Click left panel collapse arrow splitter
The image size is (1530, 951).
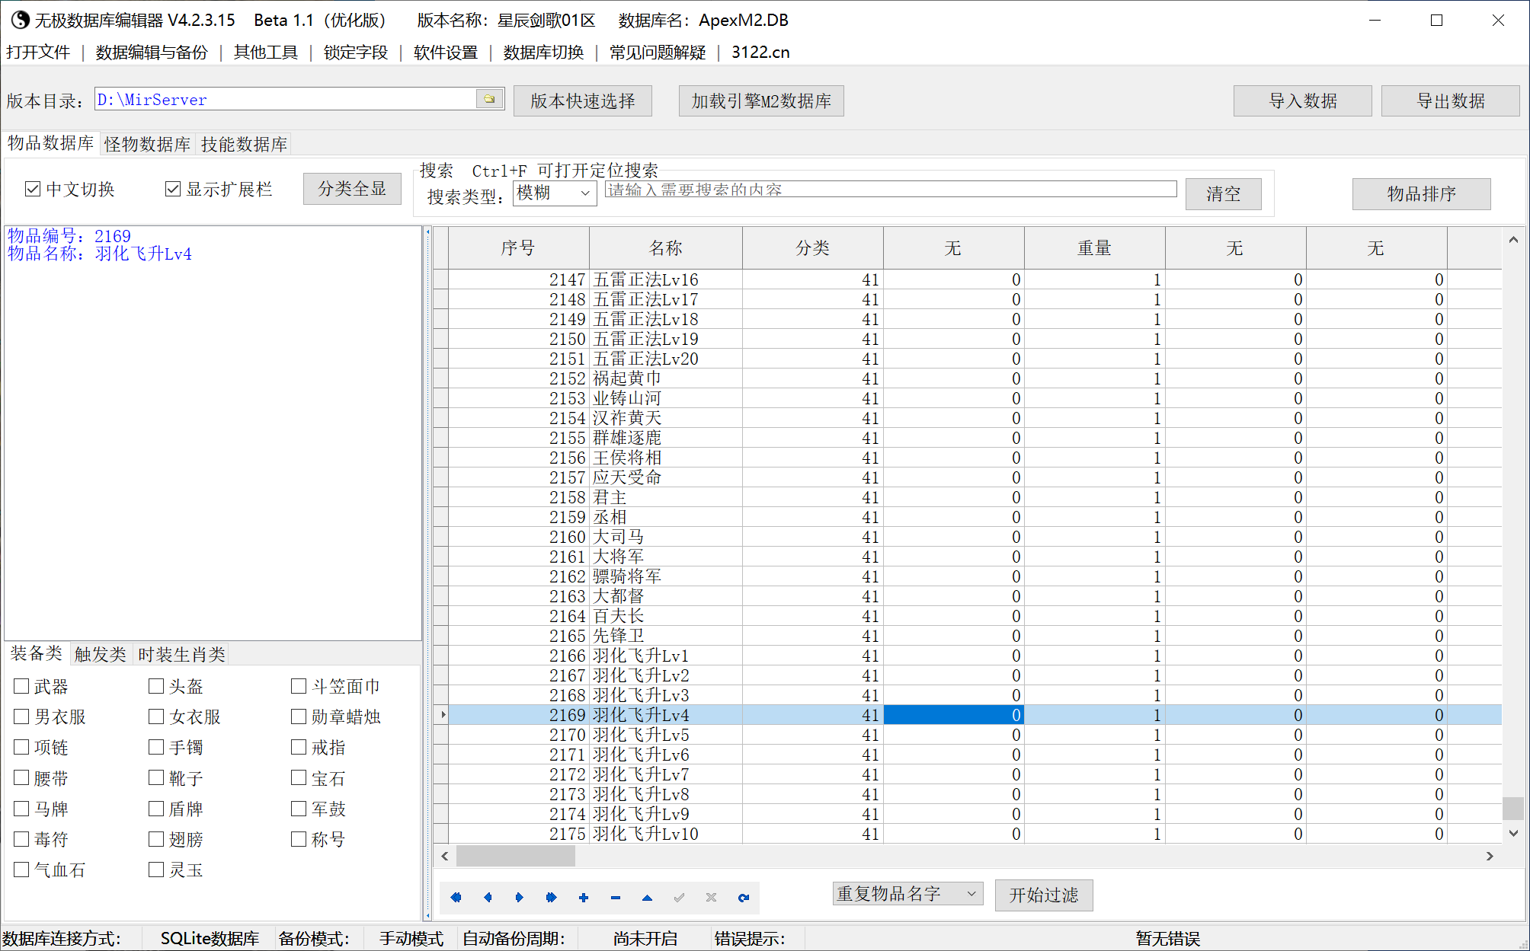point(427,231)
